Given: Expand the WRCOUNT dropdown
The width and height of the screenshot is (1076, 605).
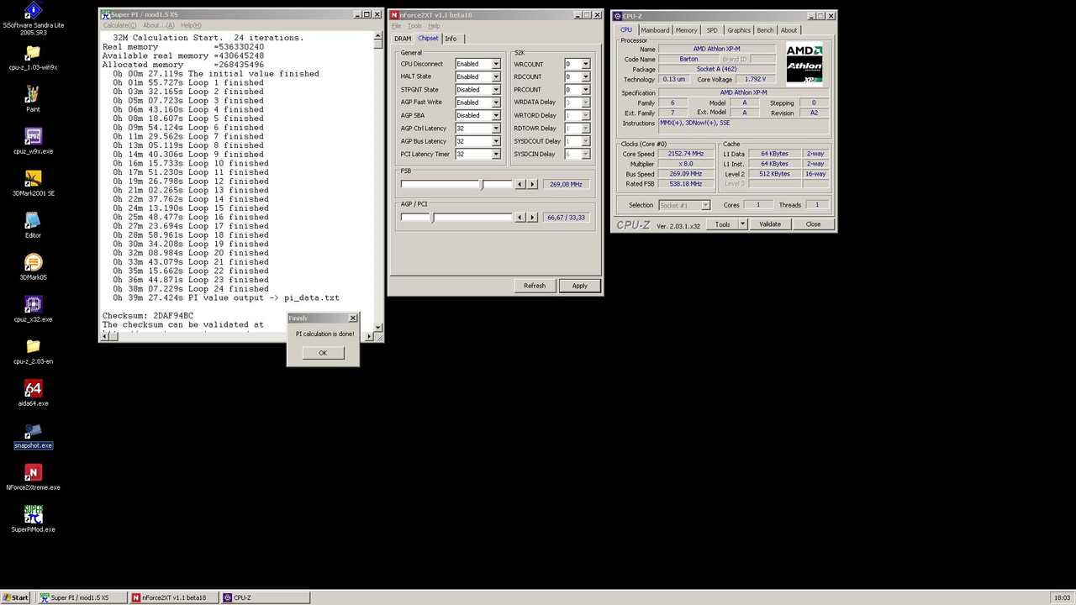Looking at the screenshot, I should 586,64.
